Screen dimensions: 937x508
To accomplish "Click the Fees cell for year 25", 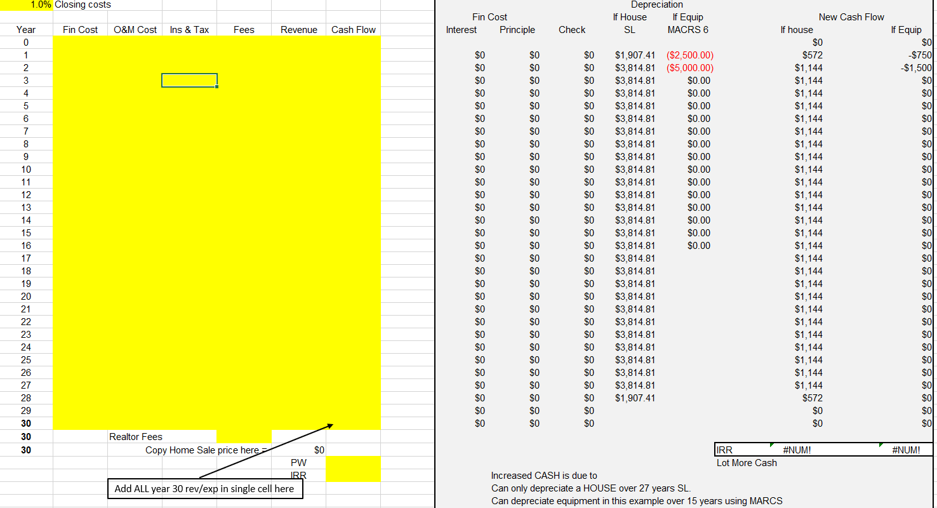I will tap(244, 359).
